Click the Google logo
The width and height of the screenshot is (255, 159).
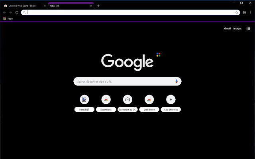click(127, 62)
